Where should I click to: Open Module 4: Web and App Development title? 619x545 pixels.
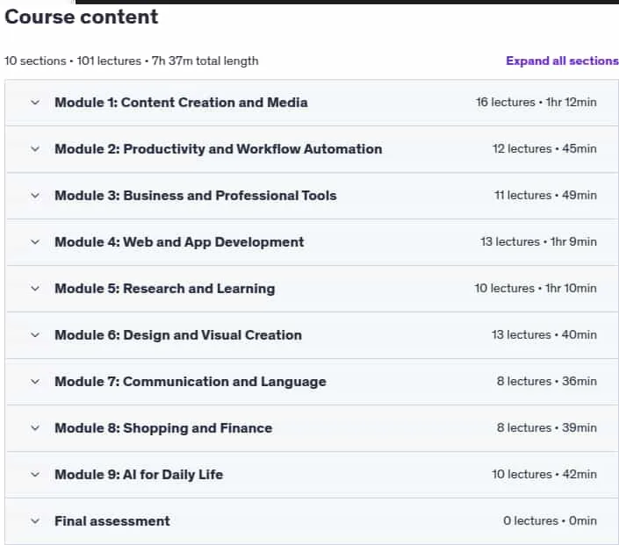tap(179, 242)
